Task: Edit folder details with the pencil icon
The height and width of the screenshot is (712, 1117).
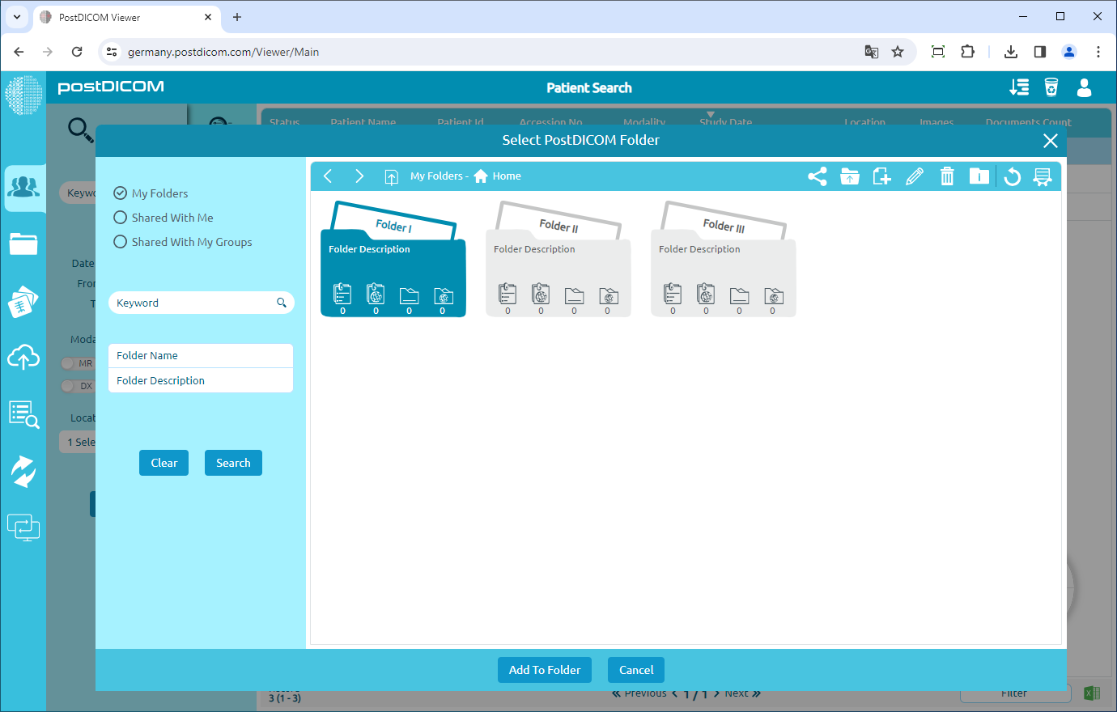Action: coord(915,176)
